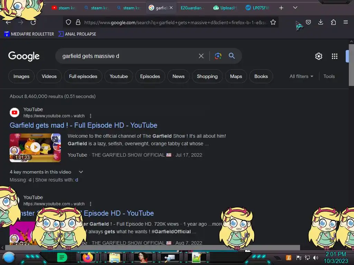Image resolution: width=354 pixels, height=265 pixels.
Task: Filter results by Shopping
Action: [x=207, y=76]
